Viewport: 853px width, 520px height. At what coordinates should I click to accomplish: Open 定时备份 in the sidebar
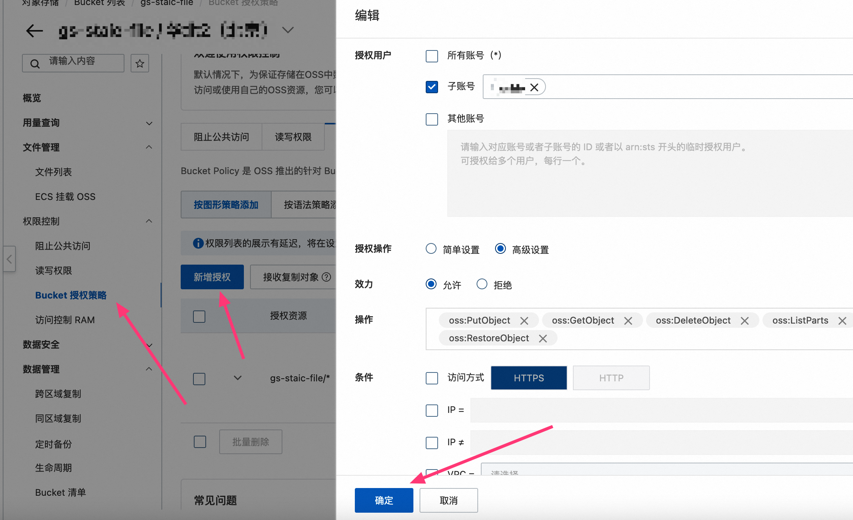[54, 444]
